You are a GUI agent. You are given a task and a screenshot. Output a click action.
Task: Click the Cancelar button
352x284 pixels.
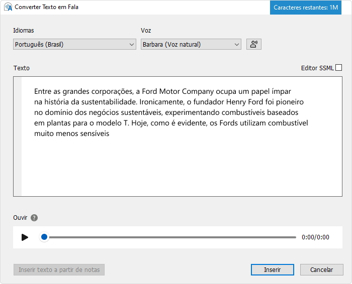(321, 269)
